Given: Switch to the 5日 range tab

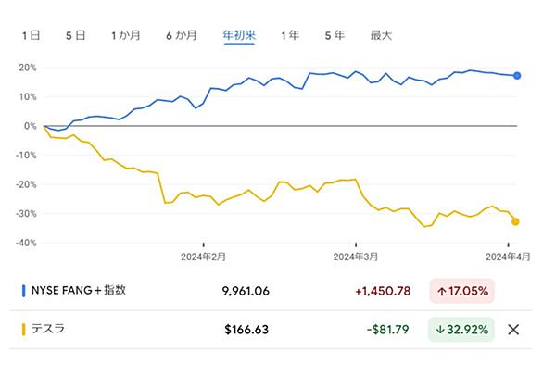Looking at the screenshot, I should (x=75, y=35).
